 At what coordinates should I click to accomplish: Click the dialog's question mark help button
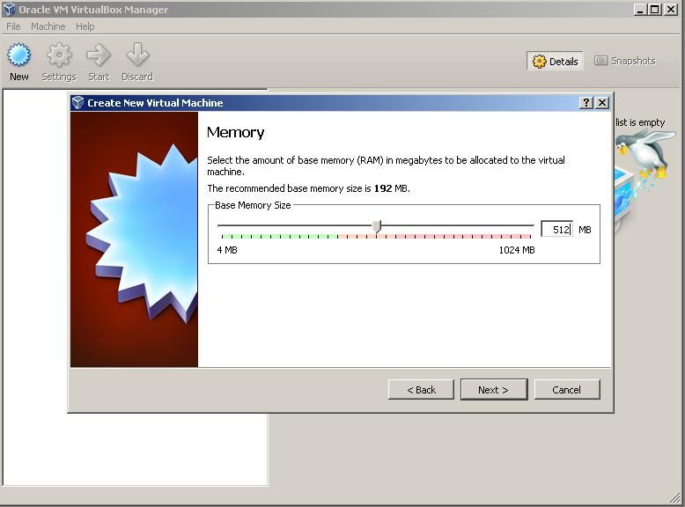(586, 103)
